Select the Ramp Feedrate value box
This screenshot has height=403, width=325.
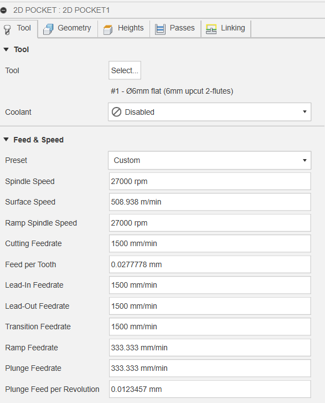pyautogui.click(x=210, y=348)
